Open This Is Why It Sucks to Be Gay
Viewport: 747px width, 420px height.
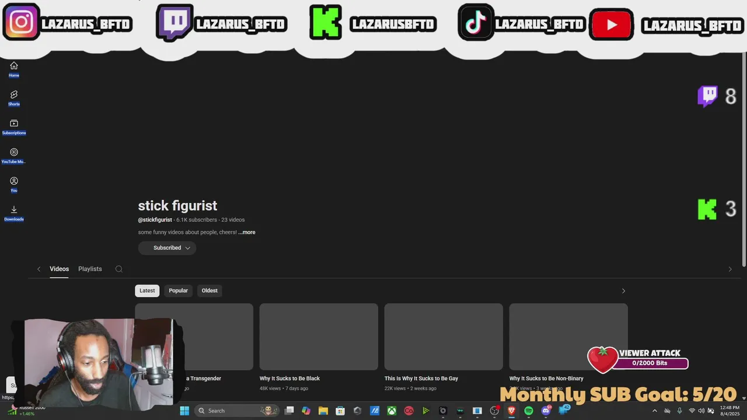[x=421, y=379]
